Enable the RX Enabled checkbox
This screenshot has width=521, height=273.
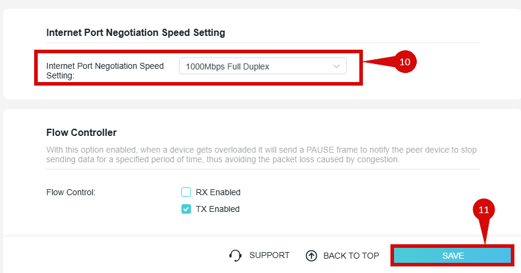tap(186, 192)
